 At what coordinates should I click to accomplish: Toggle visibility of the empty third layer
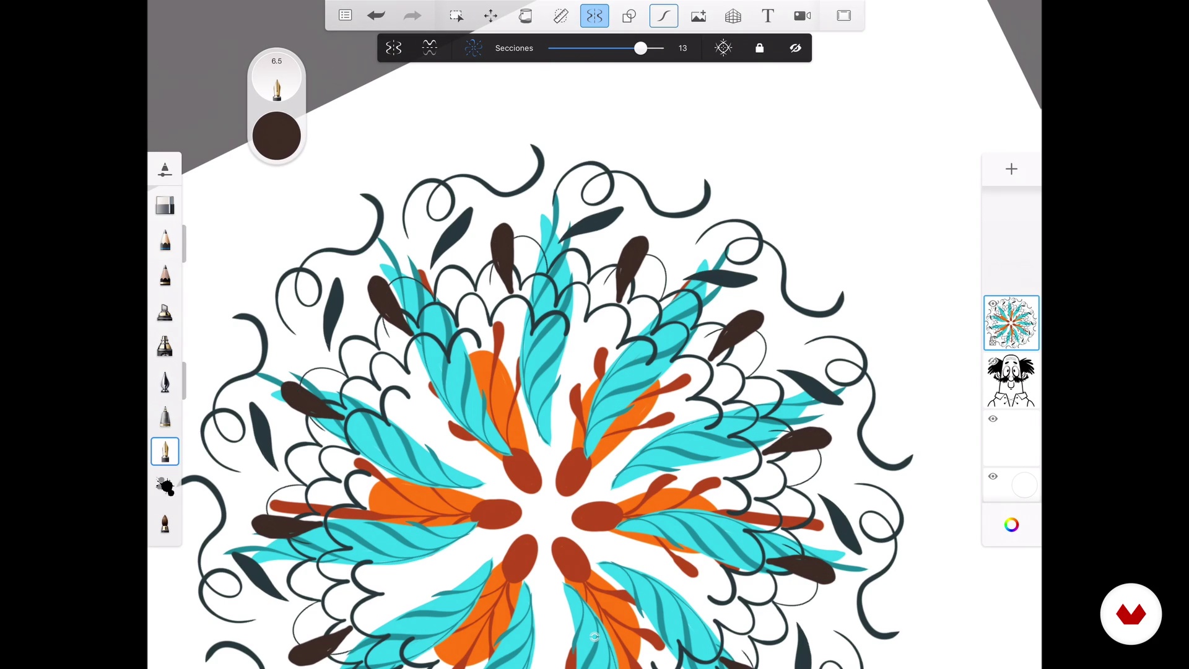pos(993,419)
